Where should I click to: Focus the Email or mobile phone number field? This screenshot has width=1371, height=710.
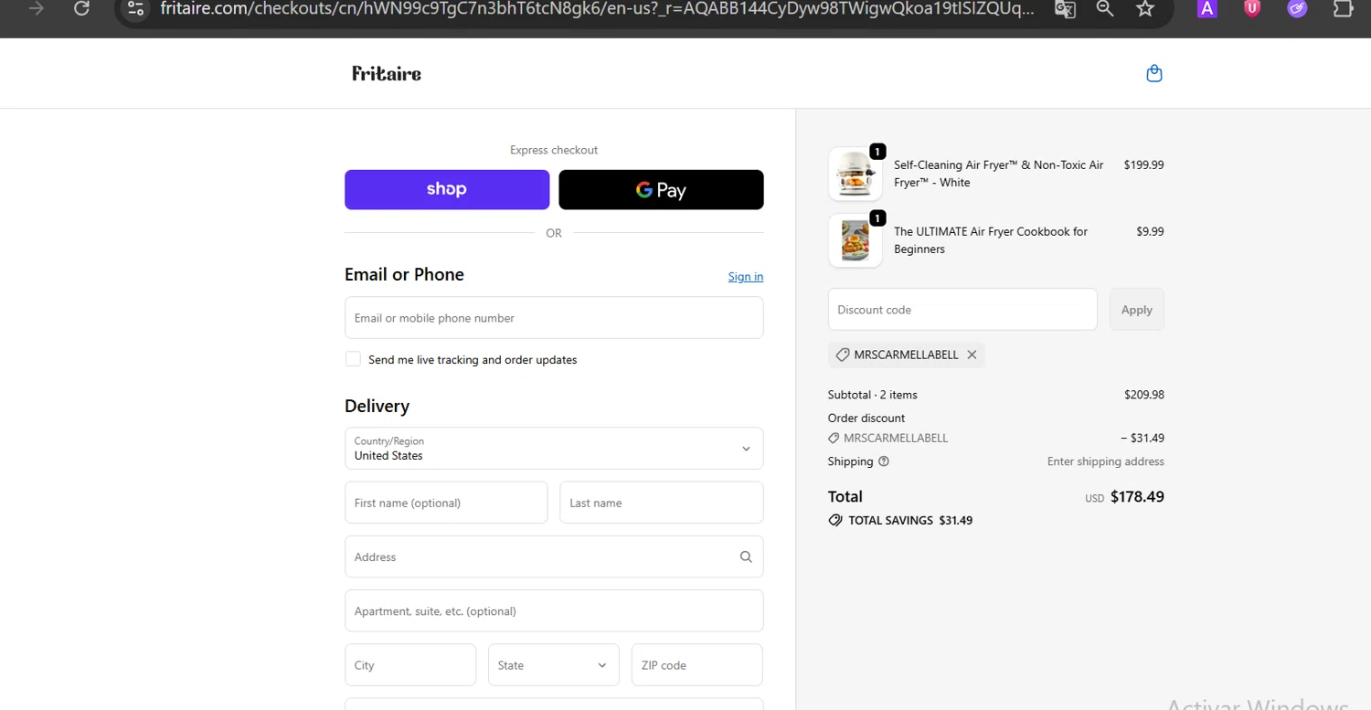(x=554, y=317)
